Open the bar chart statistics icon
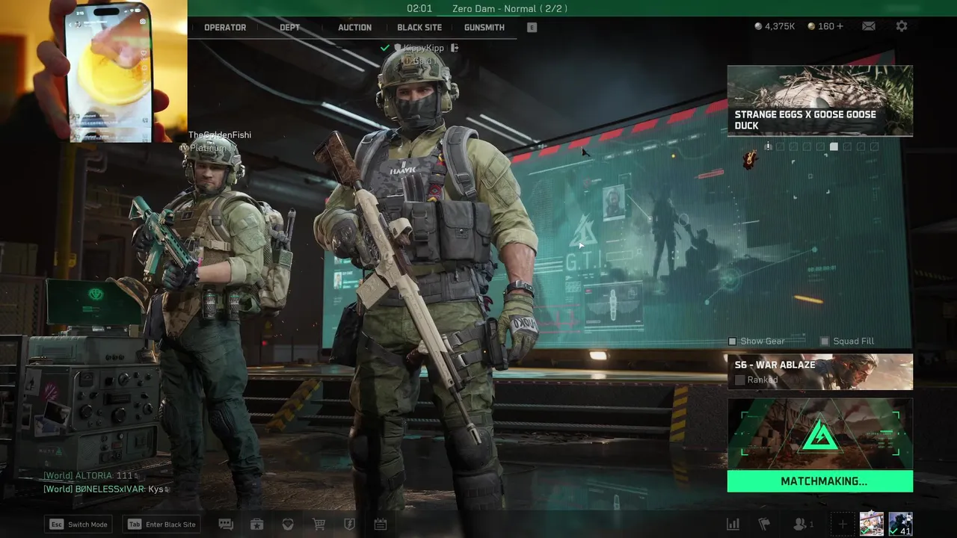This screenshot has height=538, width=957. pyautogui.click(x=733, y=525)
